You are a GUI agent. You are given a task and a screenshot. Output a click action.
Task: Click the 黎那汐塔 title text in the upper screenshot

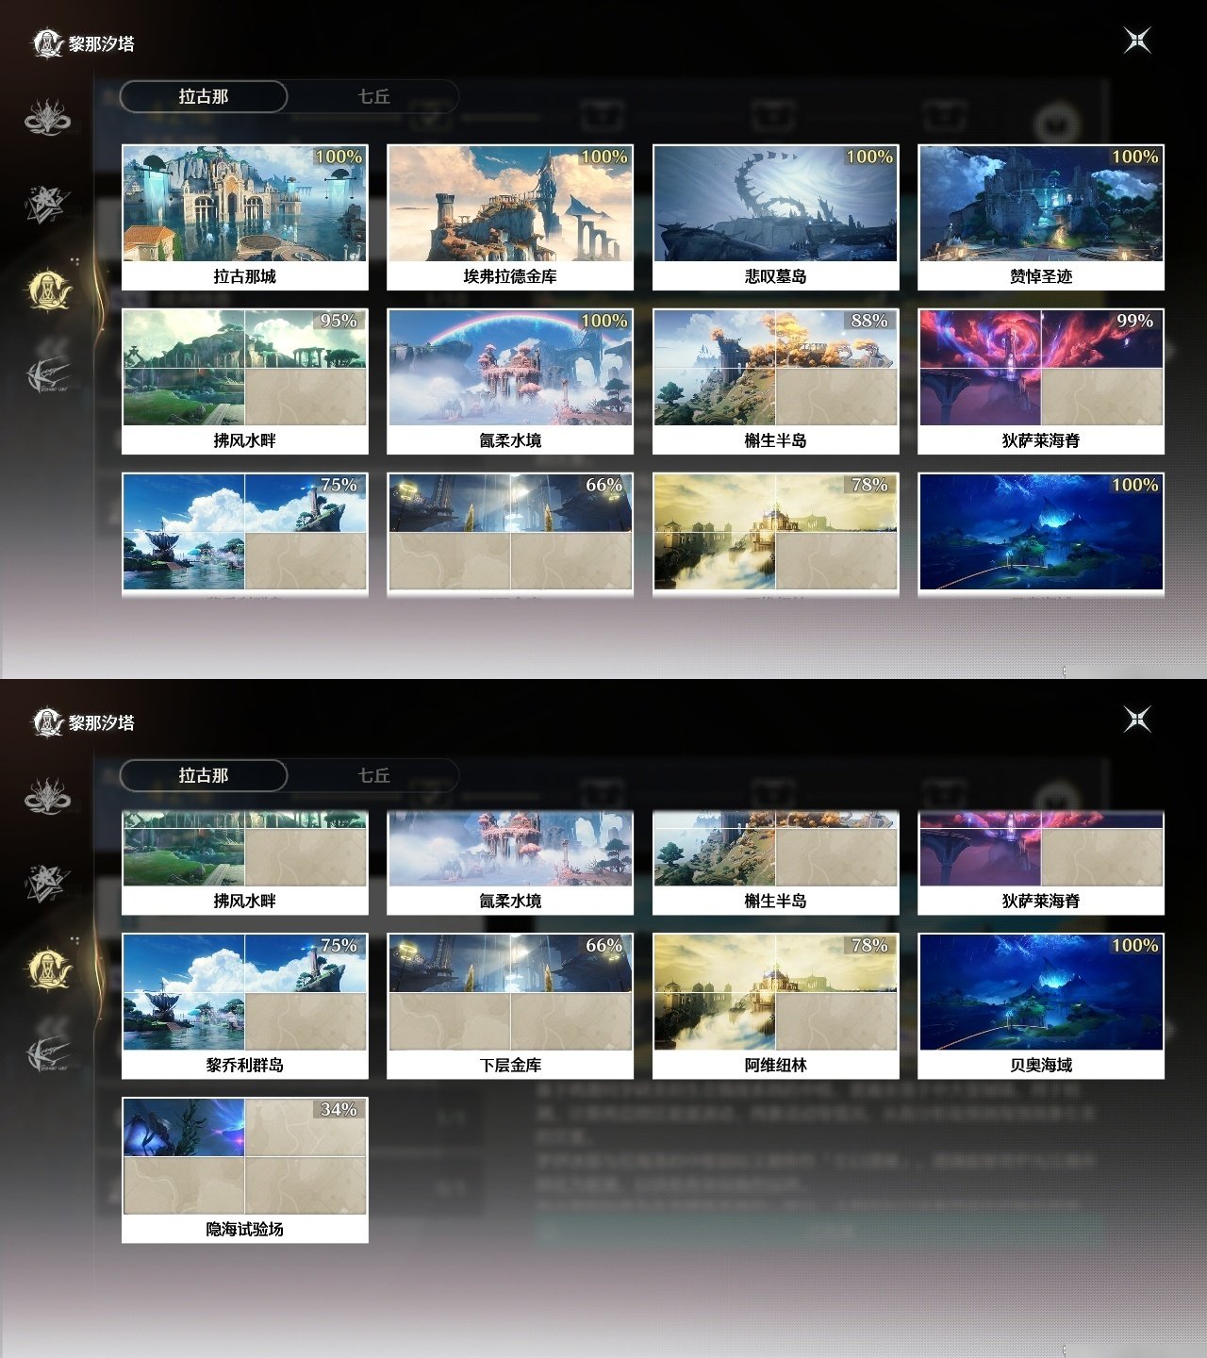tap(102, 44)
